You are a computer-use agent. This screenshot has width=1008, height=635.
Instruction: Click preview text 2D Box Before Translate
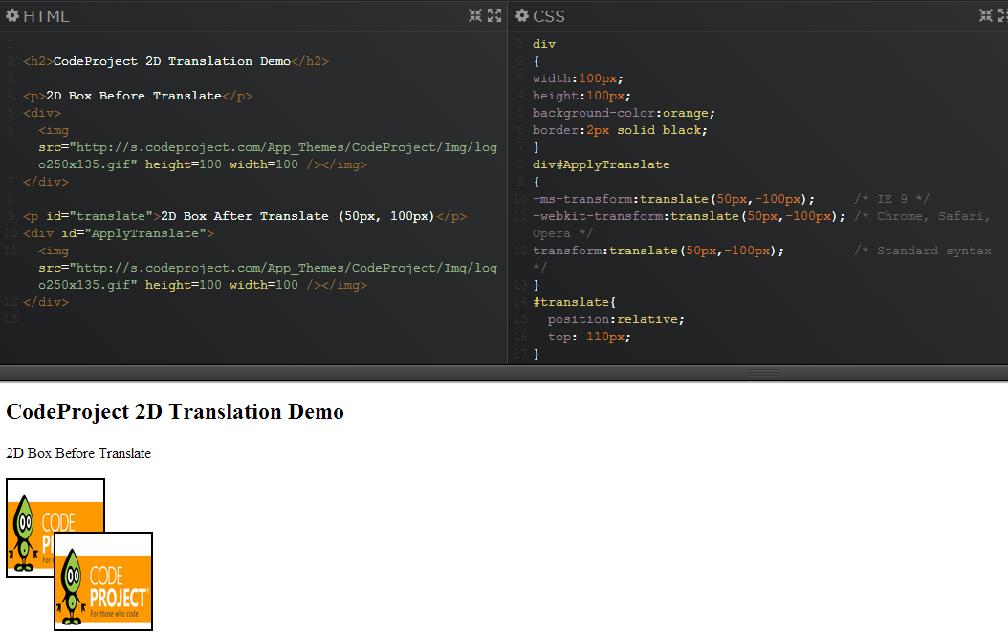(x=78, y=453)
